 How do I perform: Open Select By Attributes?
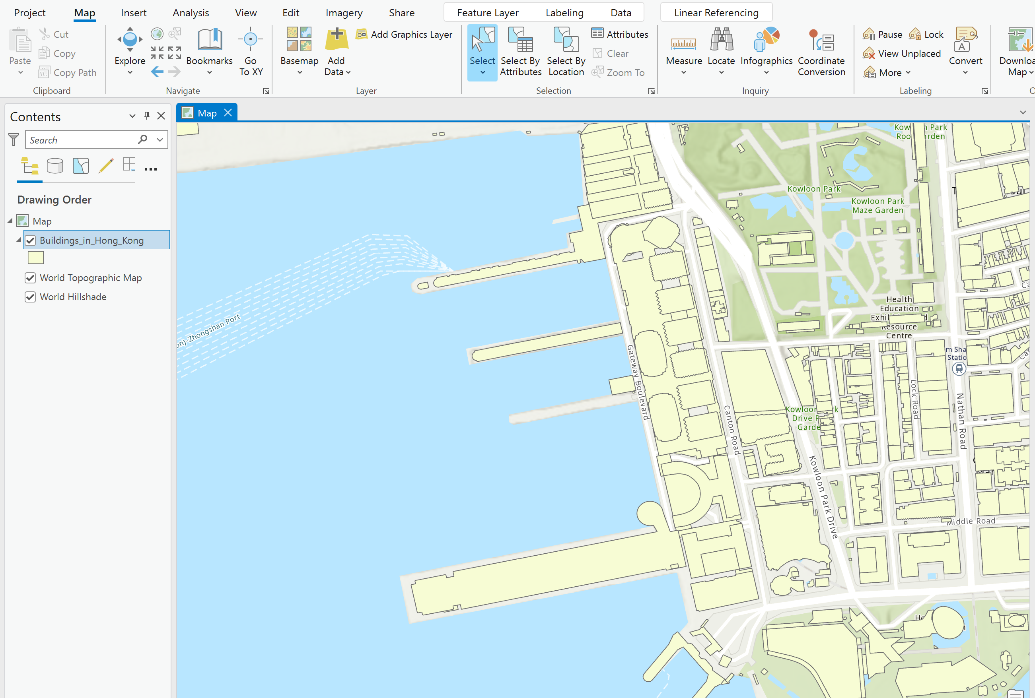[x=520, y=51]
